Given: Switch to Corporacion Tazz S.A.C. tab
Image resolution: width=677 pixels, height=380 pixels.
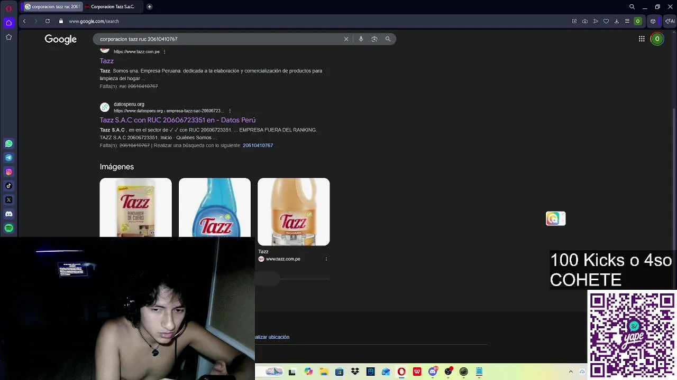Looking at the screenshot, I should 112,7.
